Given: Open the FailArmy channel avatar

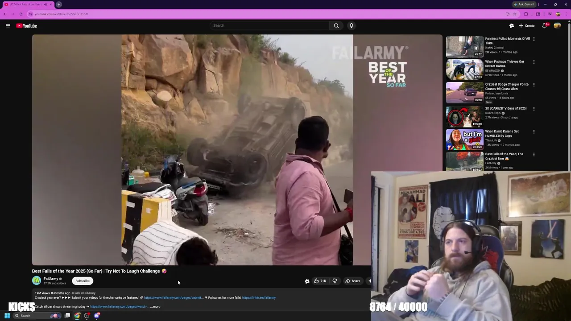Looking at the screenshot, I should coord(37,280).
